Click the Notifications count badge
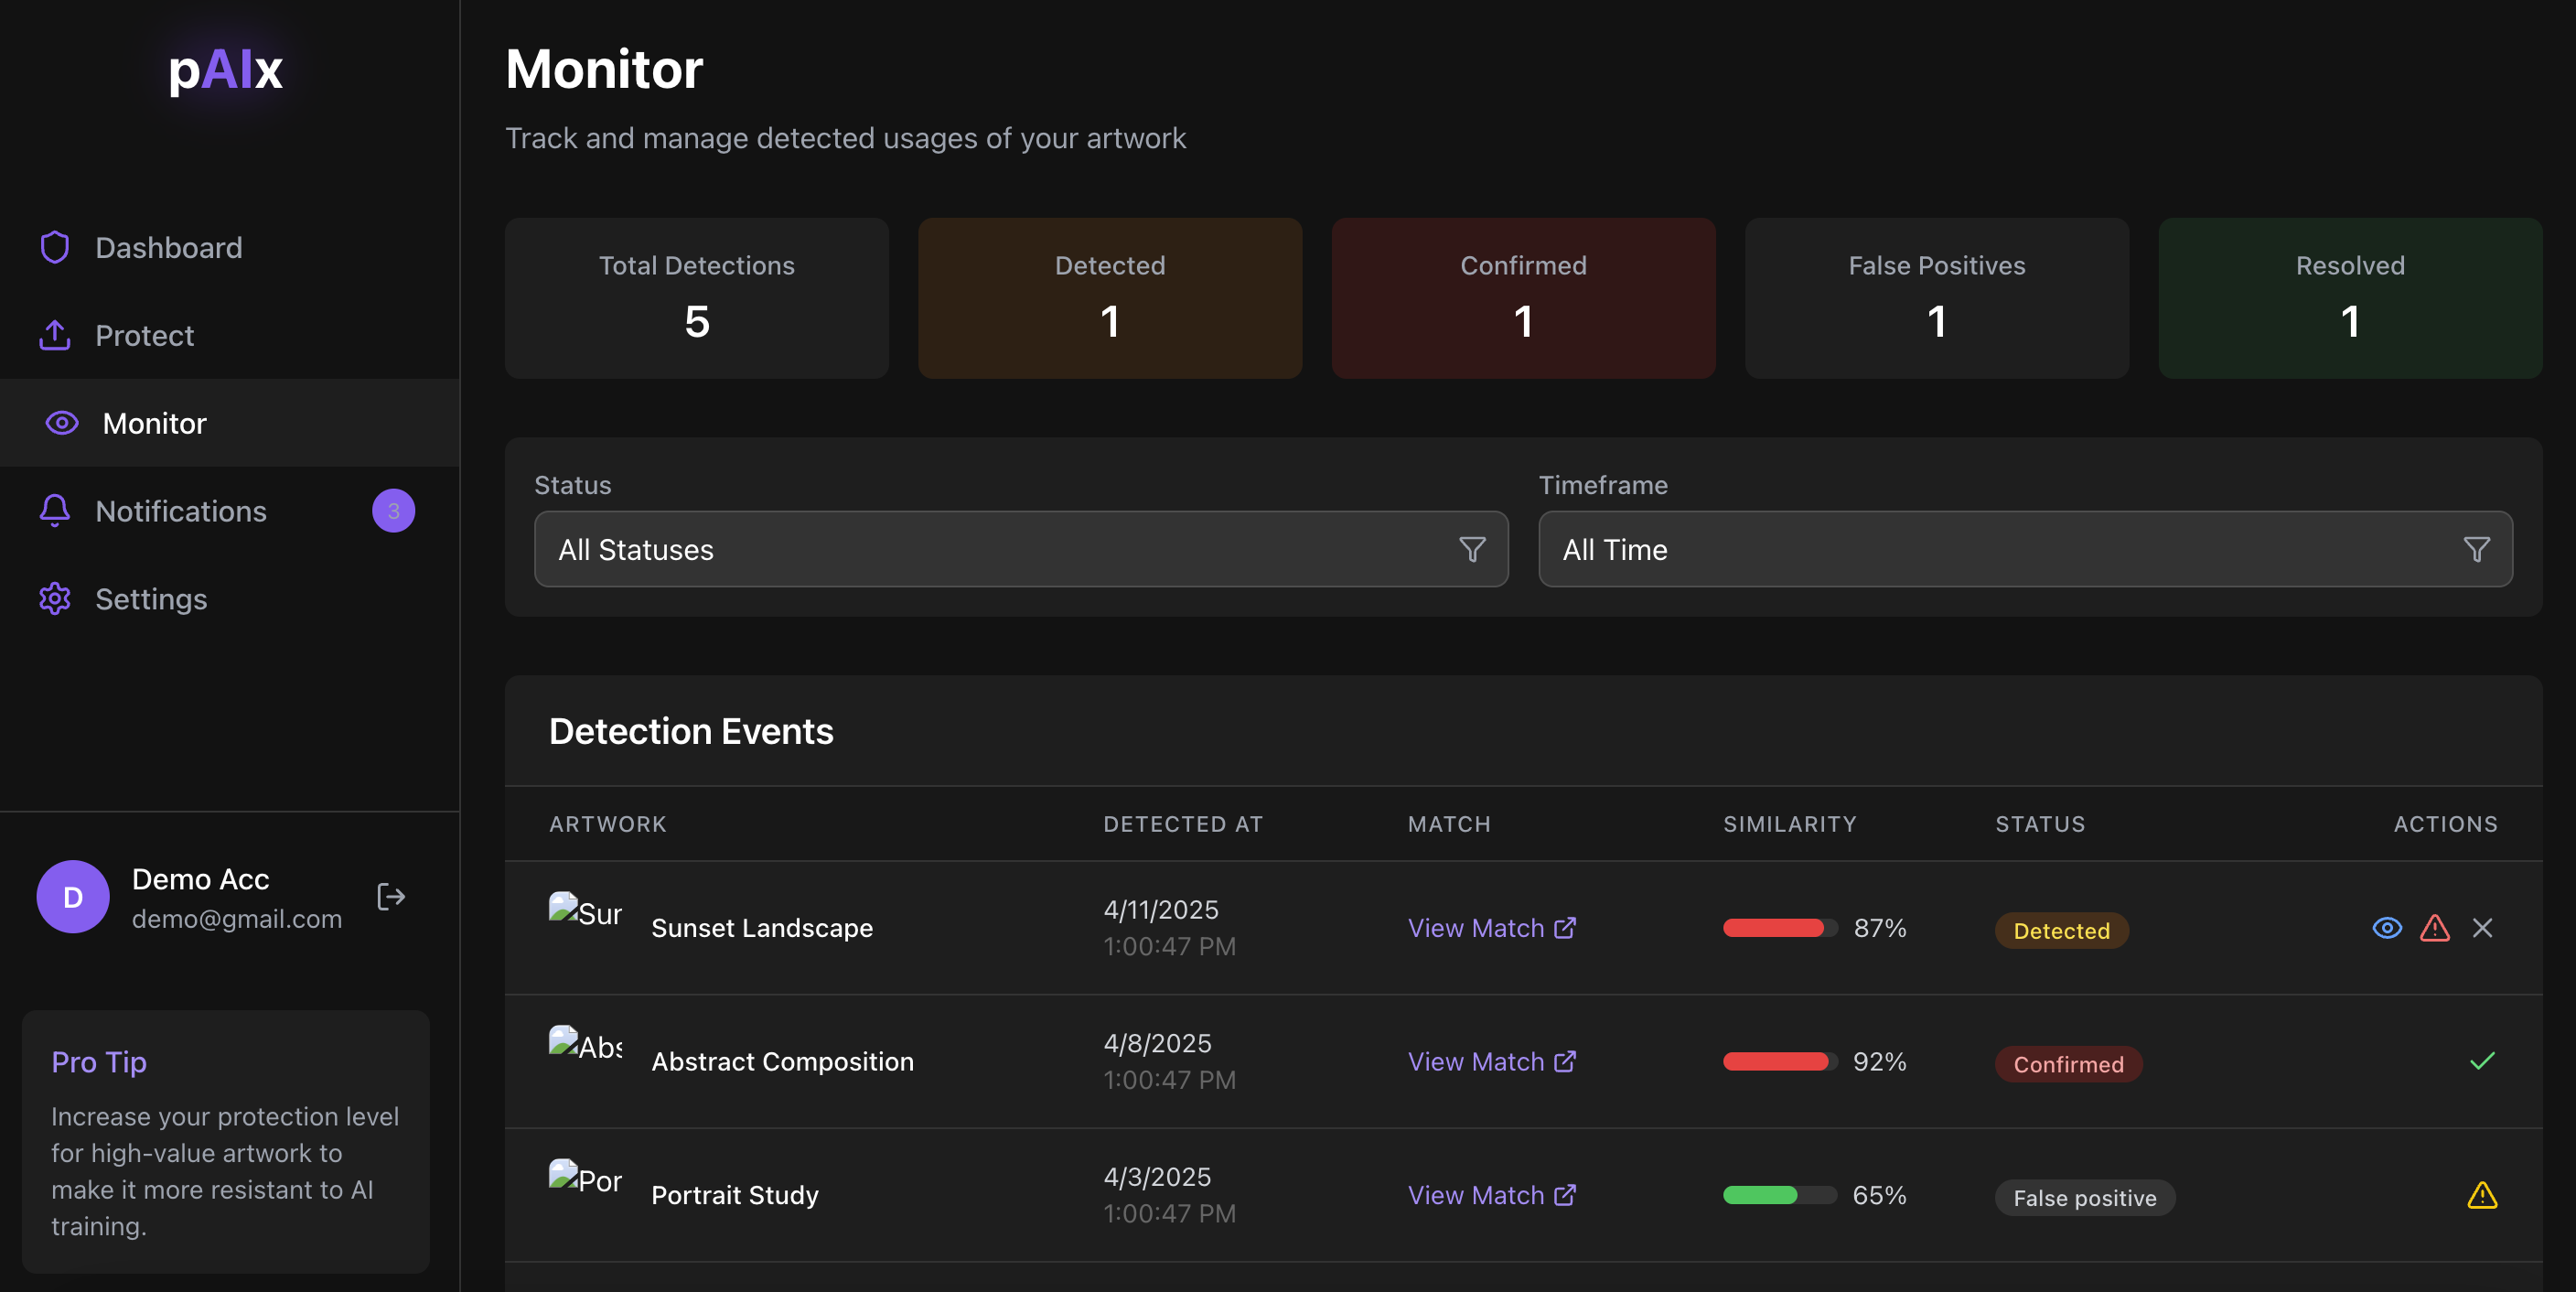Viewport: 2576px width, 1292px height. point(393,511)
